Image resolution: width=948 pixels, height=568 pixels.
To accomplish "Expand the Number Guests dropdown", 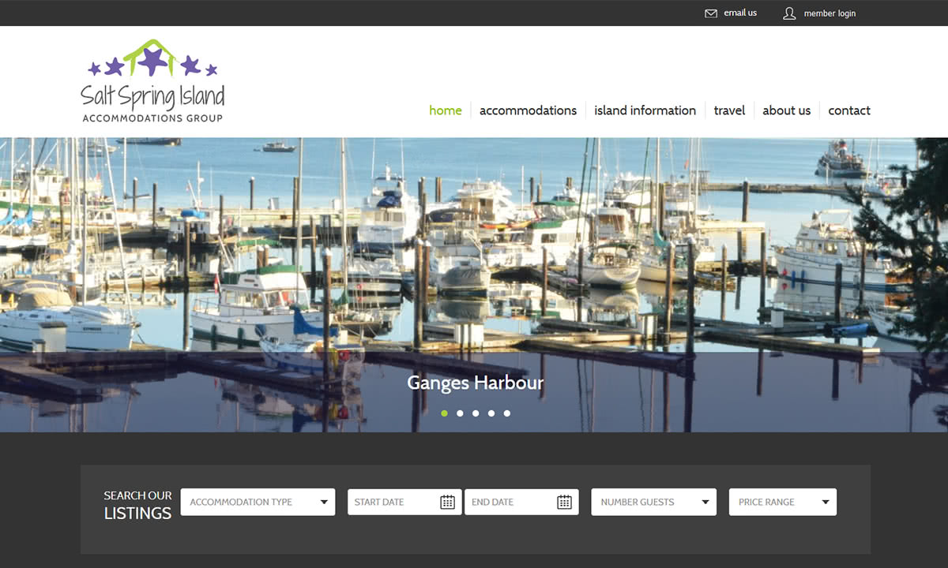I will tap(654, 502).
